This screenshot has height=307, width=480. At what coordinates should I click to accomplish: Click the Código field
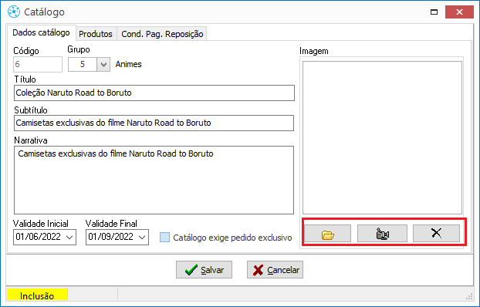click(x=38, y=64)
